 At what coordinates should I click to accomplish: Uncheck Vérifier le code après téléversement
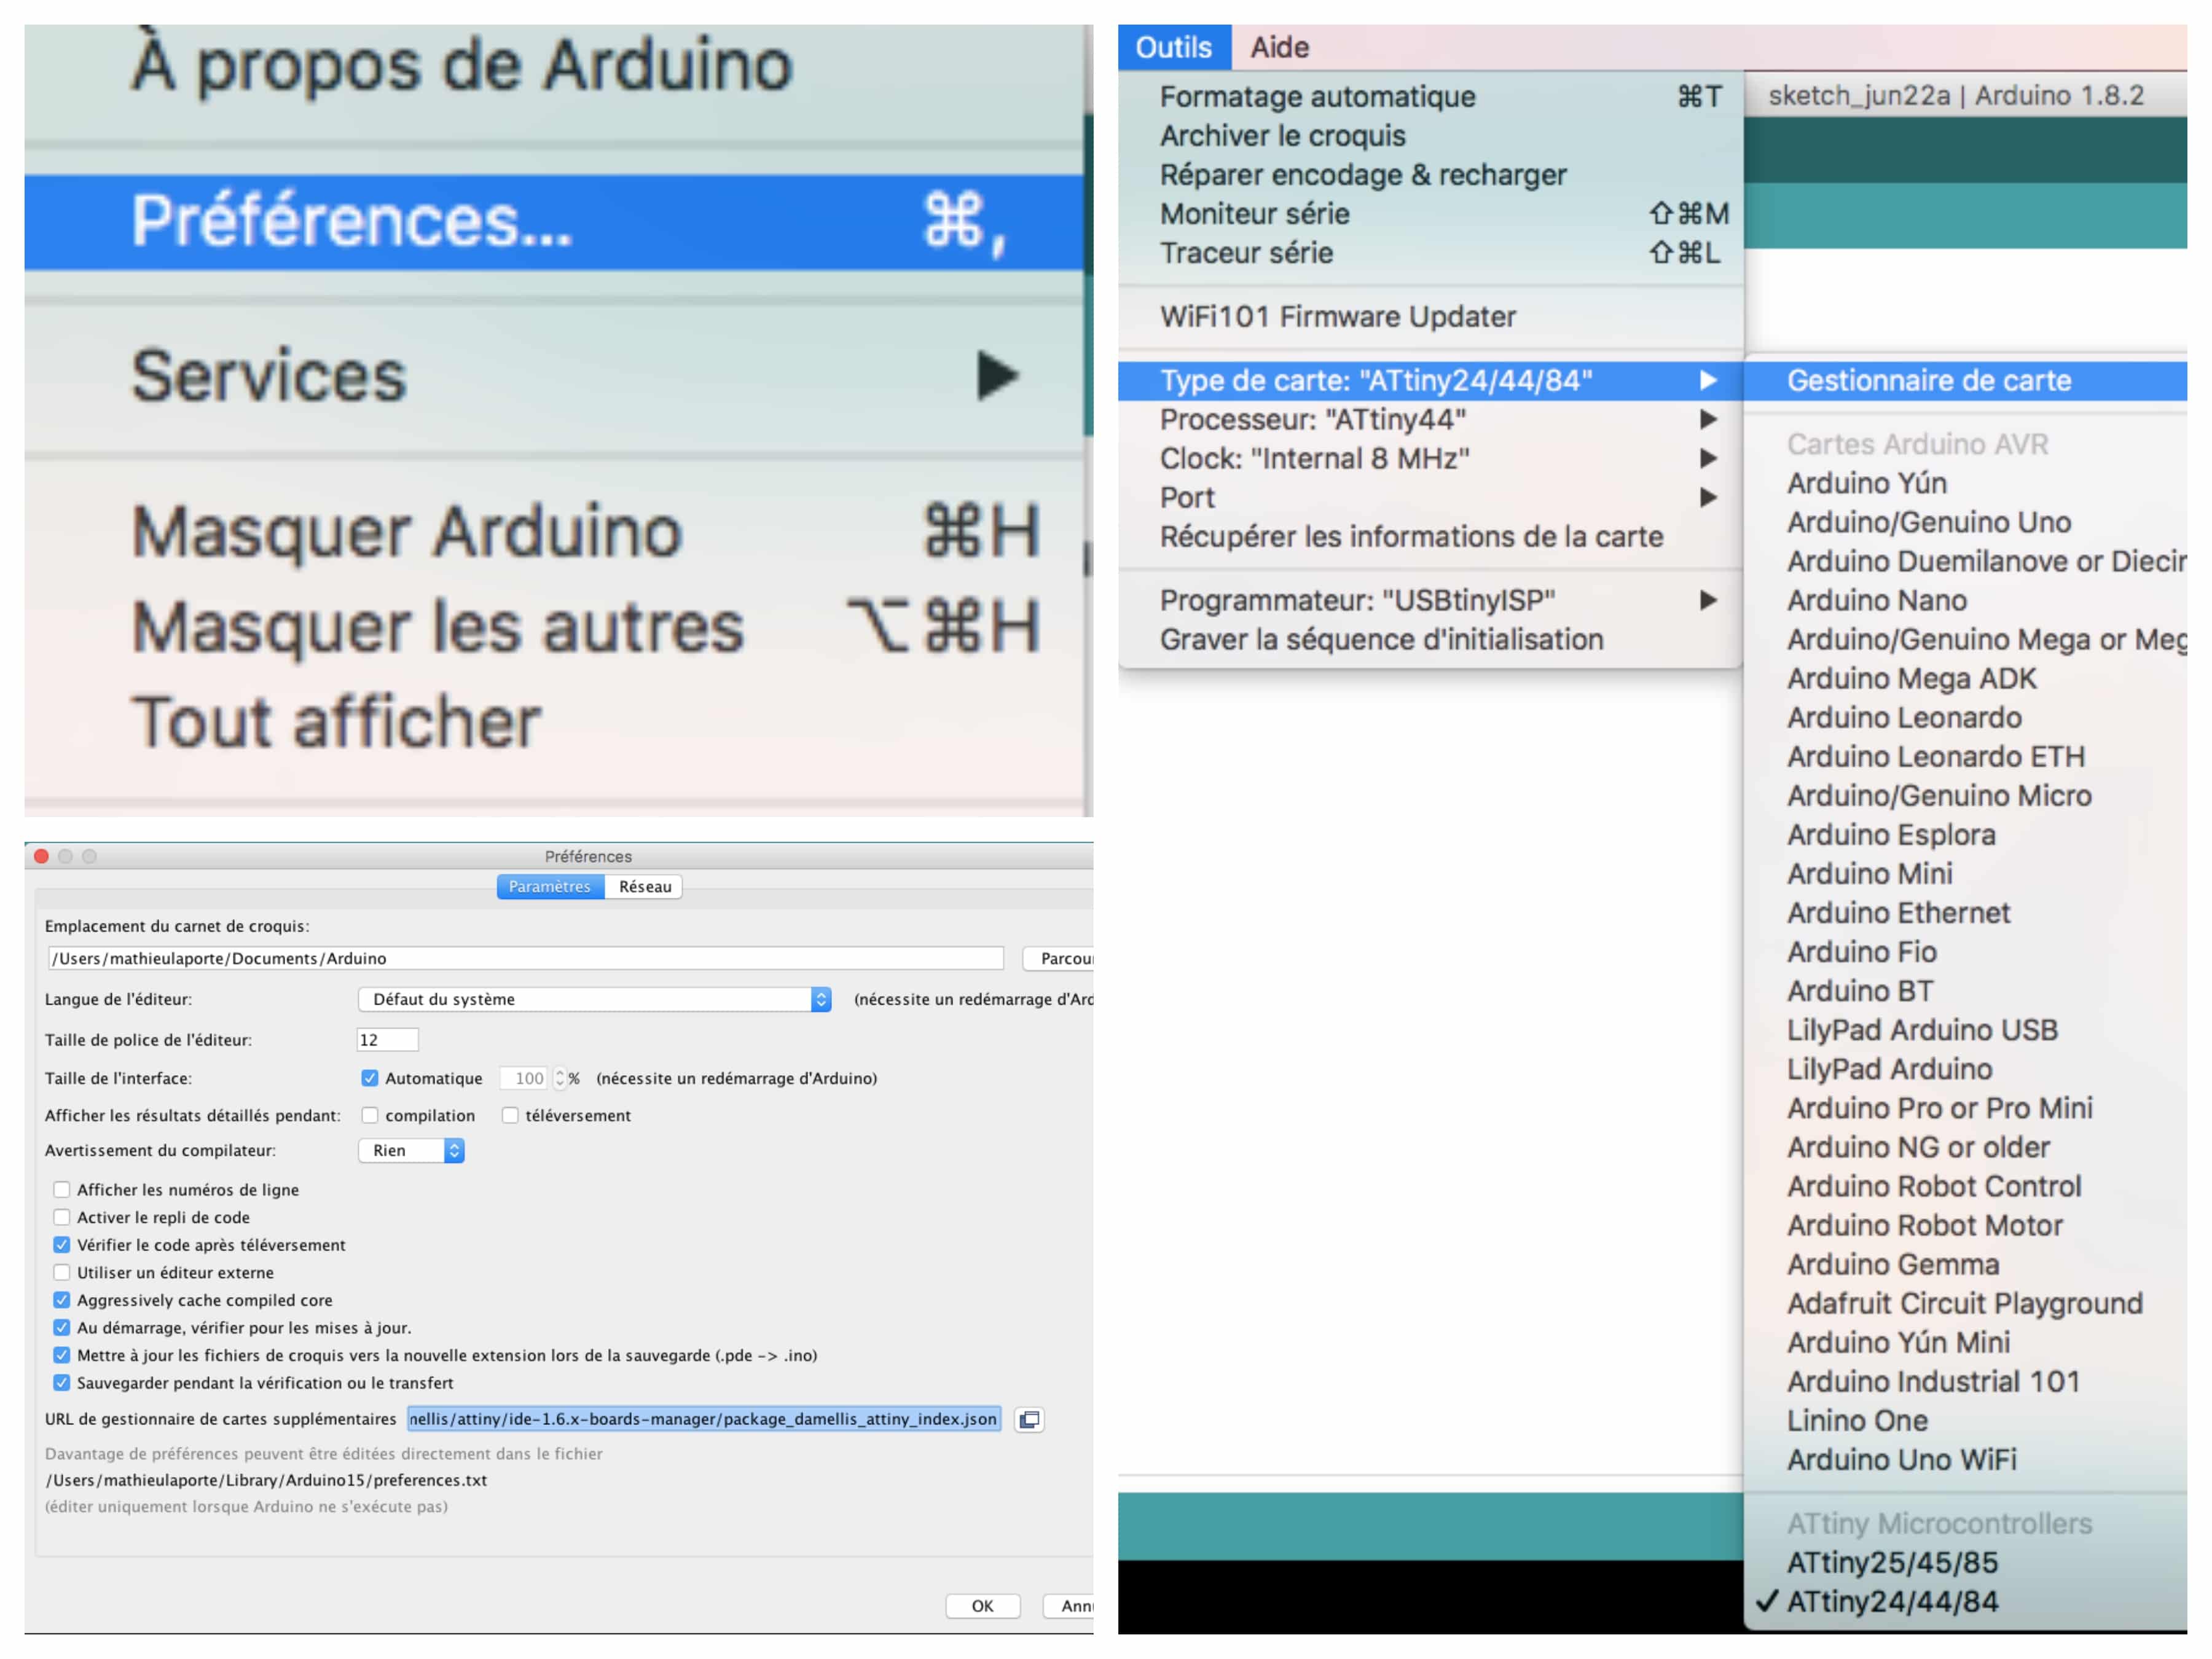(62, 1245)
